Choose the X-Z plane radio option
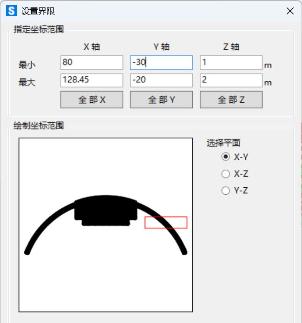 [x=226, y=174]
